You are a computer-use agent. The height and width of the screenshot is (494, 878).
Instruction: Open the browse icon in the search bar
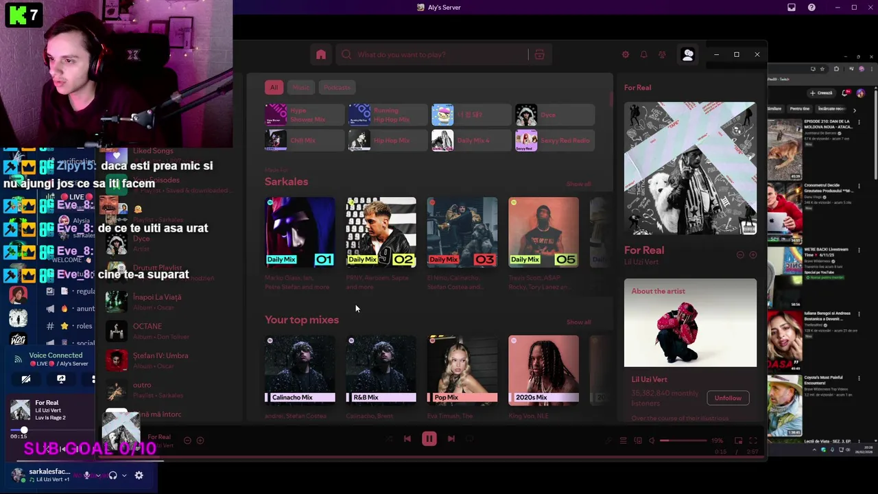pyautogui.click(x=539, y=55)
